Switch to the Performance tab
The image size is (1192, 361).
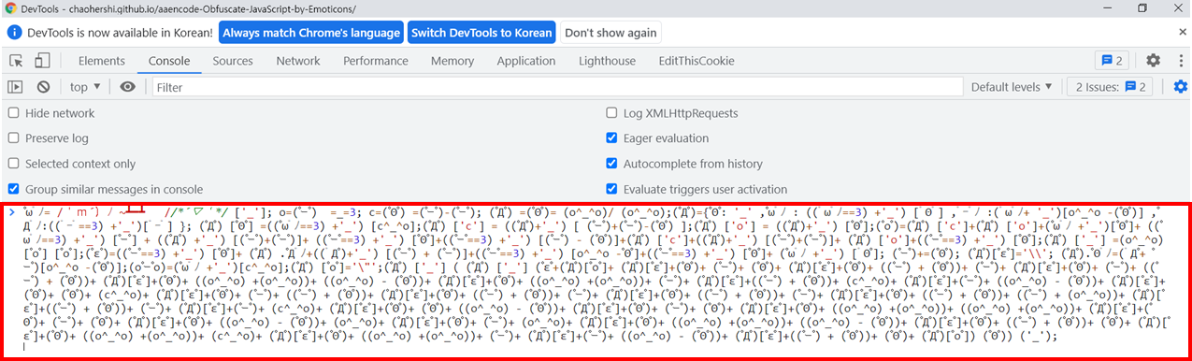375,61
